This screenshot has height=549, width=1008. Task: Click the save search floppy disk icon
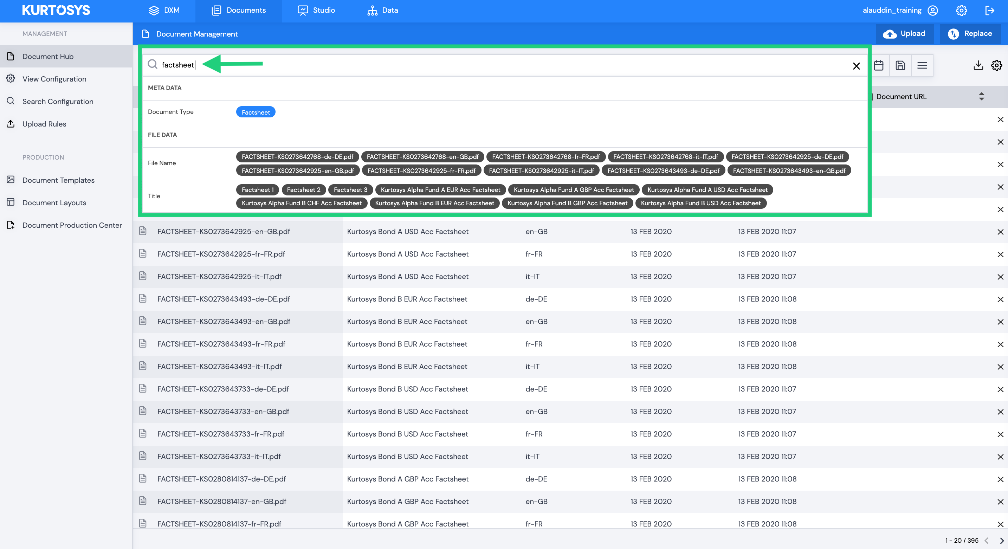(900, 65)
